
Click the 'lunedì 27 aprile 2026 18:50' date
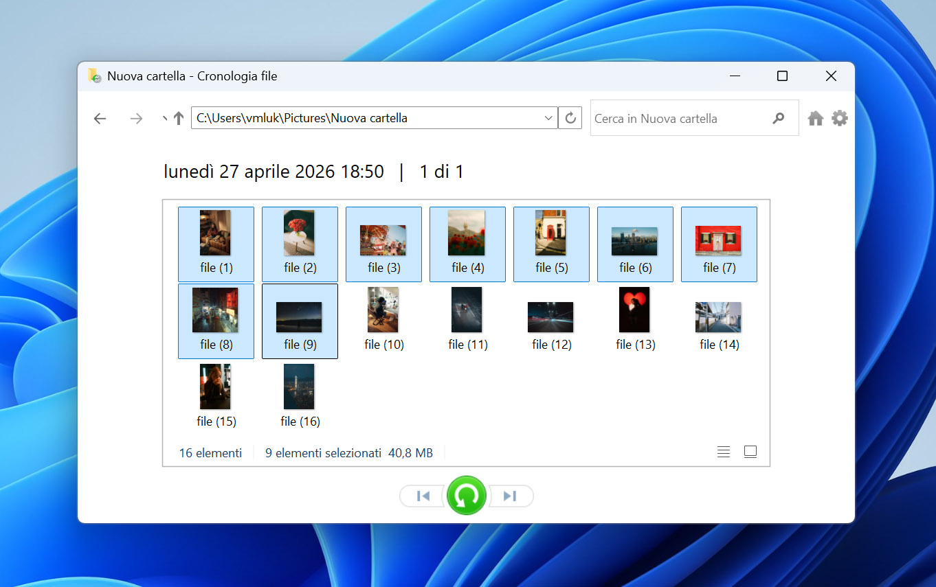coord(274,172)
